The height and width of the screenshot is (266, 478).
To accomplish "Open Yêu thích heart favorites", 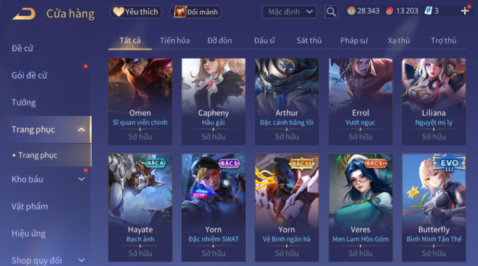I will point(136,12).
